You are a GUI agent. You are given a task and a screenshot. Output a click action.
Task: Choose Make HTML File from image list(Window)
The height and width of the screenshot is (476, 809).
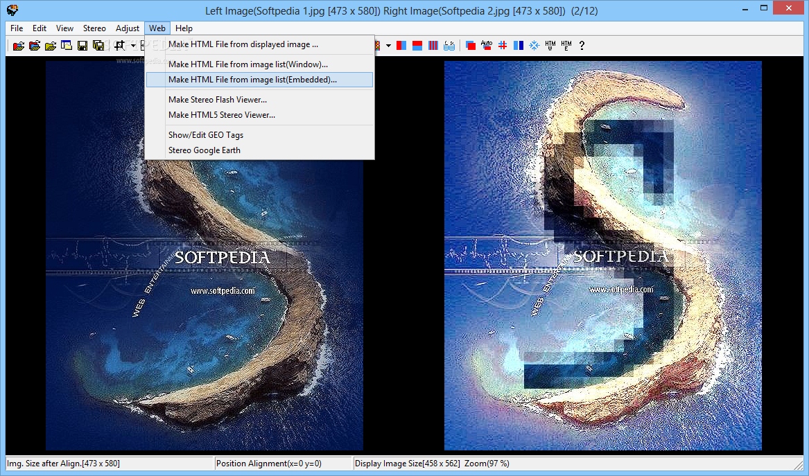pyautogui.click(x=259, y=64)
